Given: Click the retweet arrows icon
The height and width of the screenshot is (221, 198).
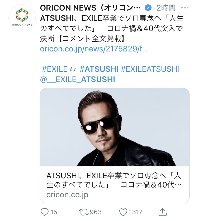Looking at the screenshot, I should [84, 212].
